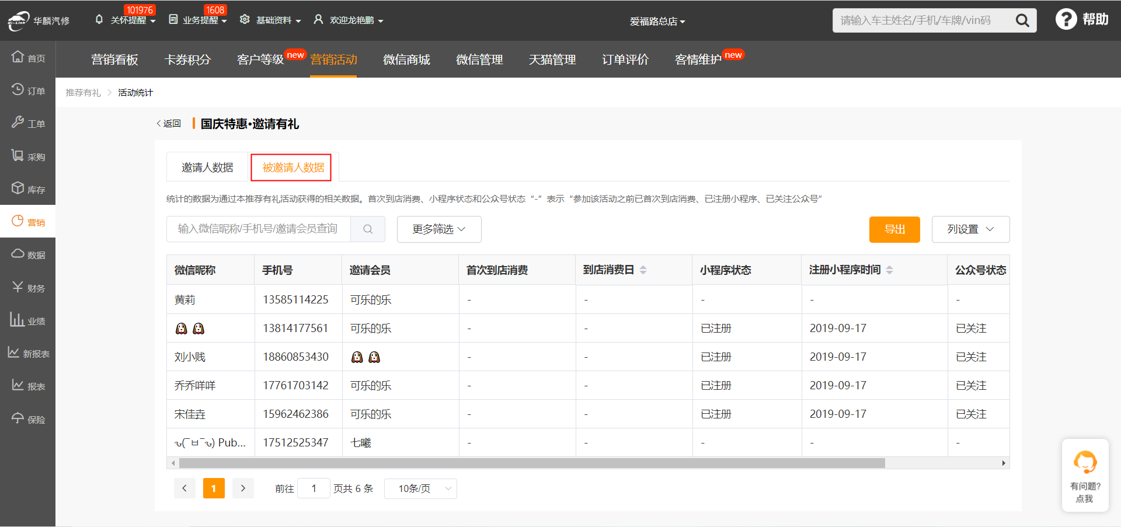Screen dimensions: 1121x527
Task: Open the 列设置 column settings dropdown
Action: coord(970,229)
